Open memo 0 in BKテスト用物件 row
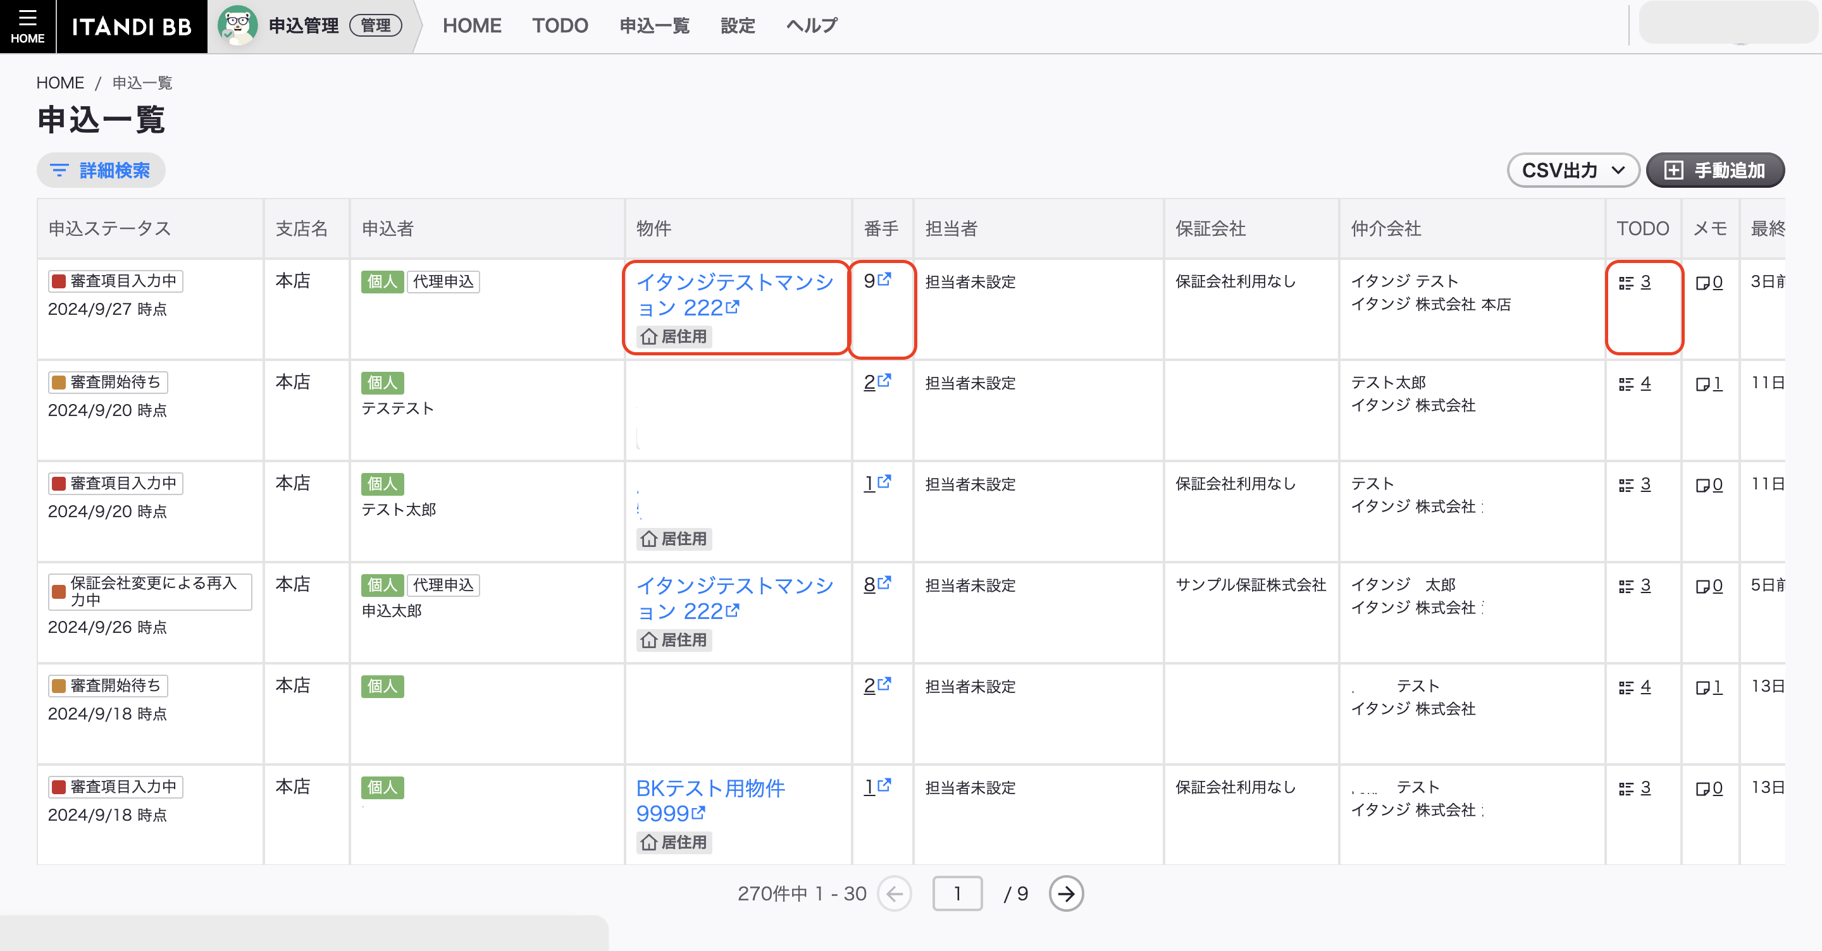1822x951 pixels. click(x=1709, y=788)
